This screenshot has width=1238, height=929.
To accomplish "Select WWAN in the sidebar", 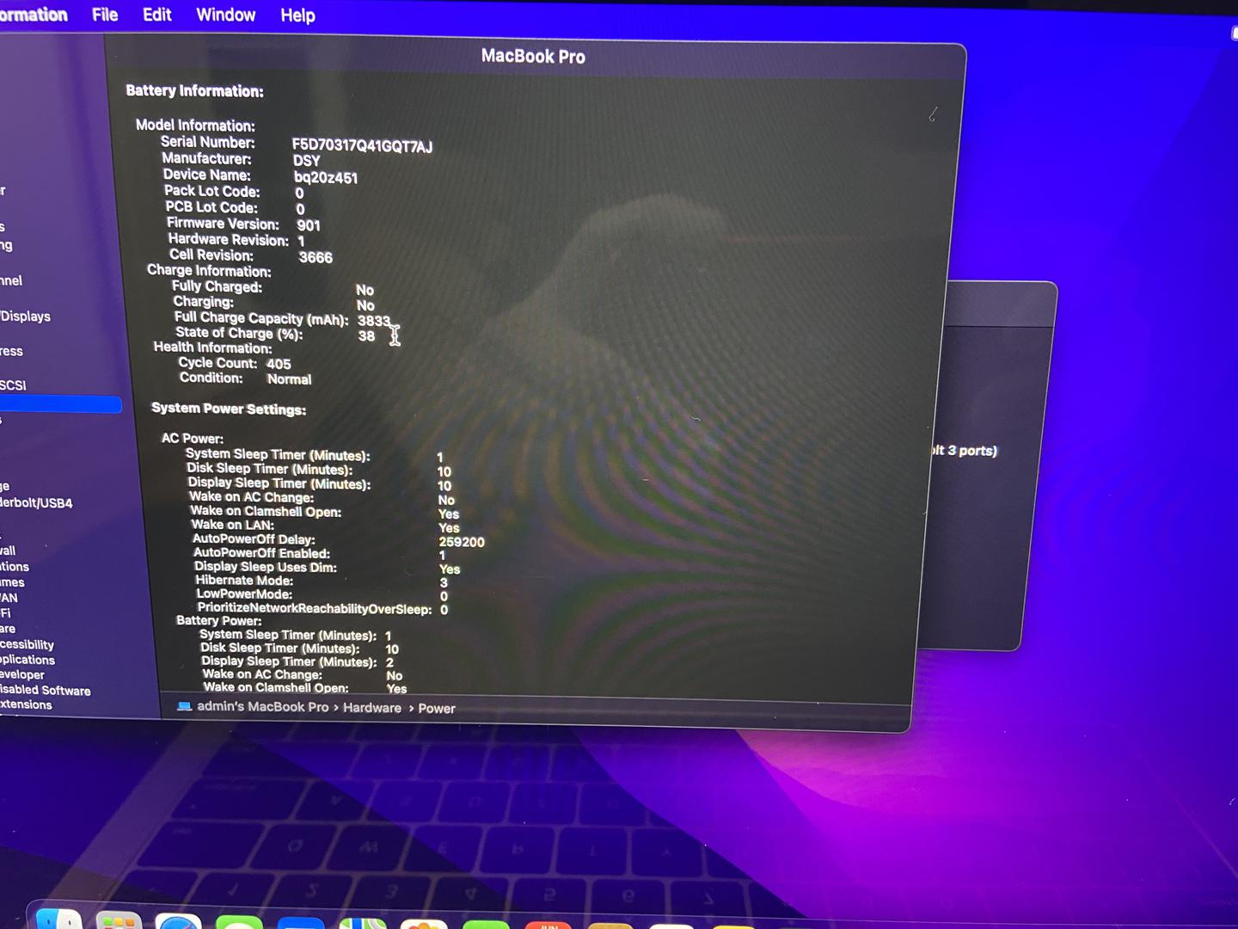I will coord(9,598).
